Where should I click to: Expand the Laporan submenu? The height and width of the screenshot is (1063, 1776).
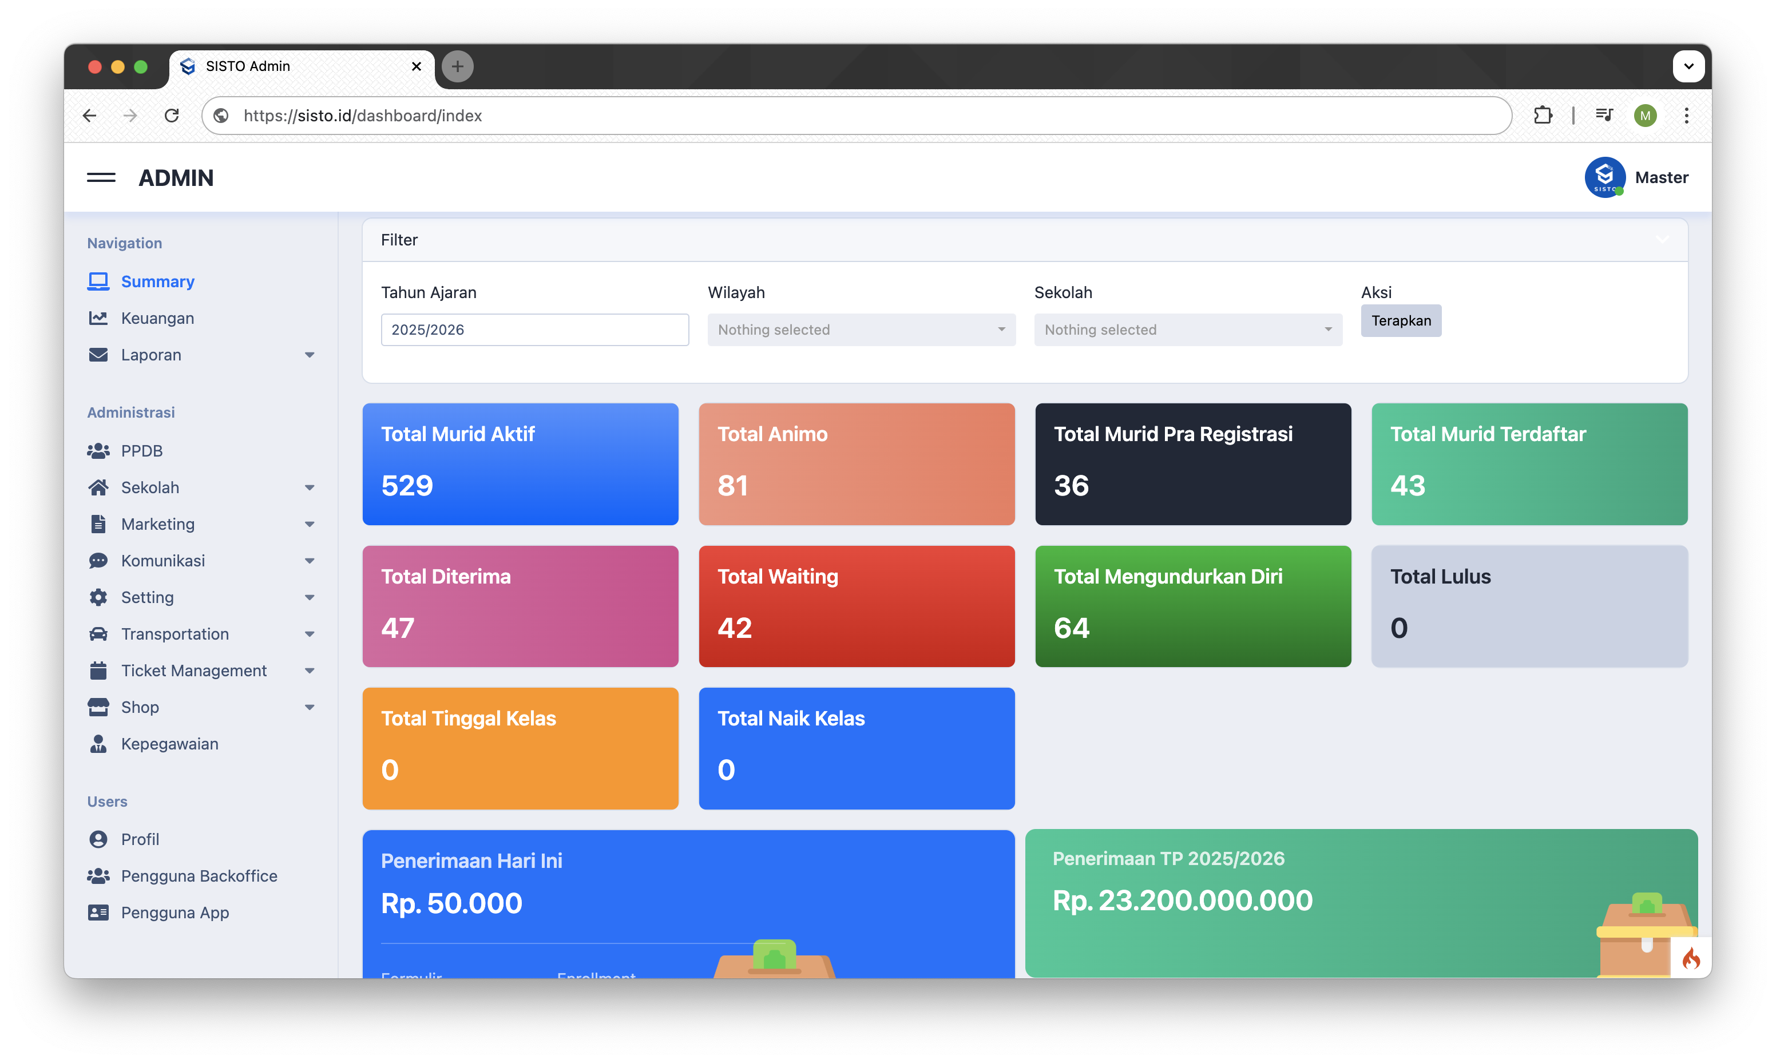(310, 355)
